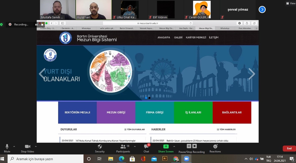Go to next slide in banner carousel
Image resolution: width=296 pixels, height=163 pixels.
[251, 74]
